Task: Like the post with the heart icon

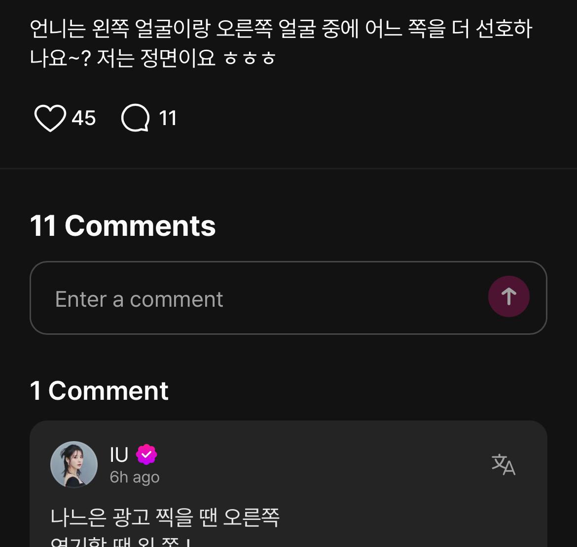Action: (50, 119)
